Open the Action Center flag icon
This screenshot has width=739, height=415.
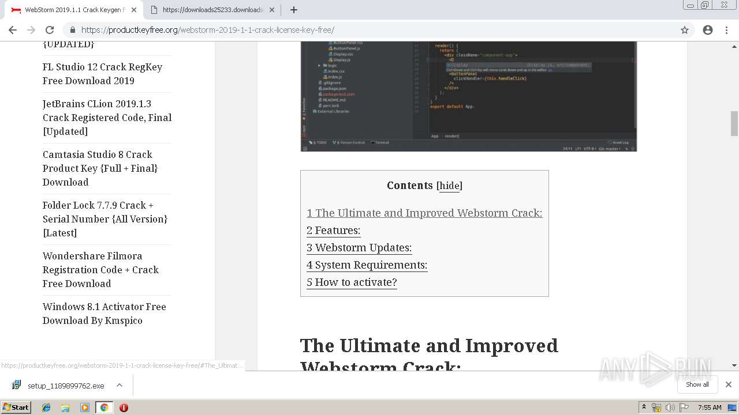pos(684,408)
